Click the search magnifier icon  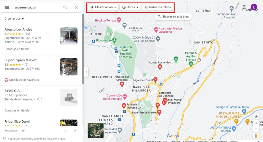coord(65,7)
